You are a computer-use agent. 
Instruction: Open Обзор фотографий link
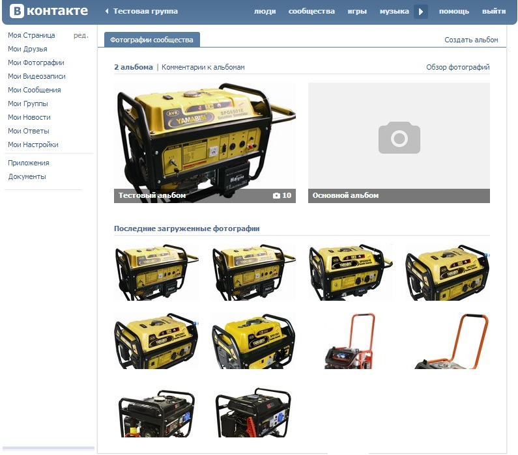[x=457, y=67]
